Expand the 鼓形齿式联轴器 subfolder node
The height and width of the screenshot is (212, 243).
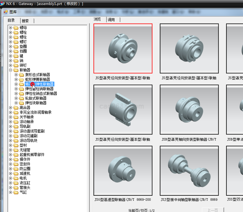(x=16, y=75)
